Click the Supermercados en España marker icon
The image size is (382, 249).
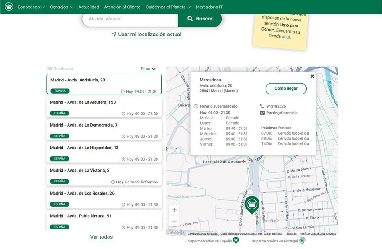[236, 241]
